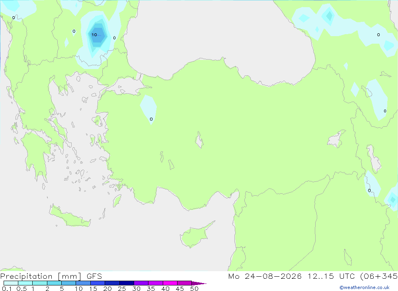Image resolution: width=398 pixels, height=291 pixels.
Task: Choose the 10–15 mm legend swatch
Action: click(83, 283)
